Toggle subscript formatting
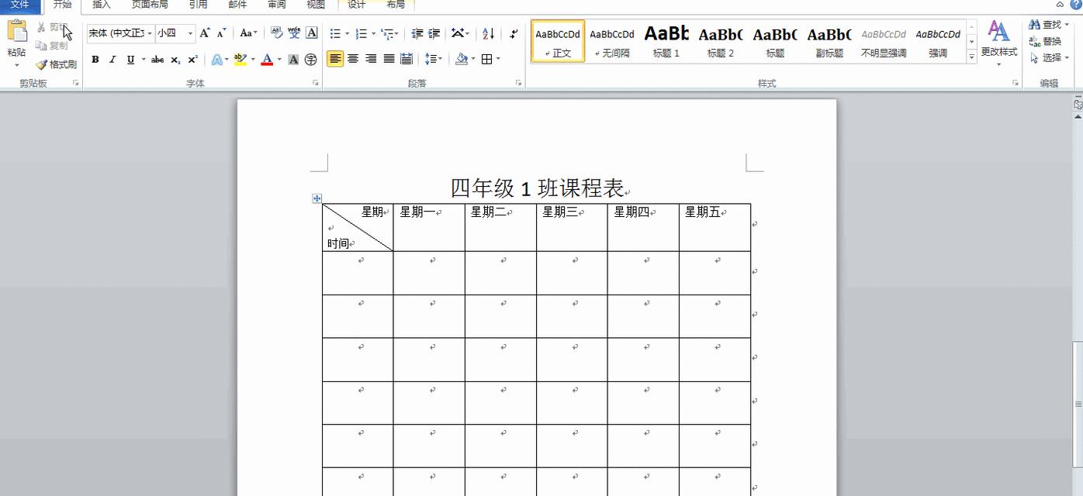 click(x=175, y=60)
